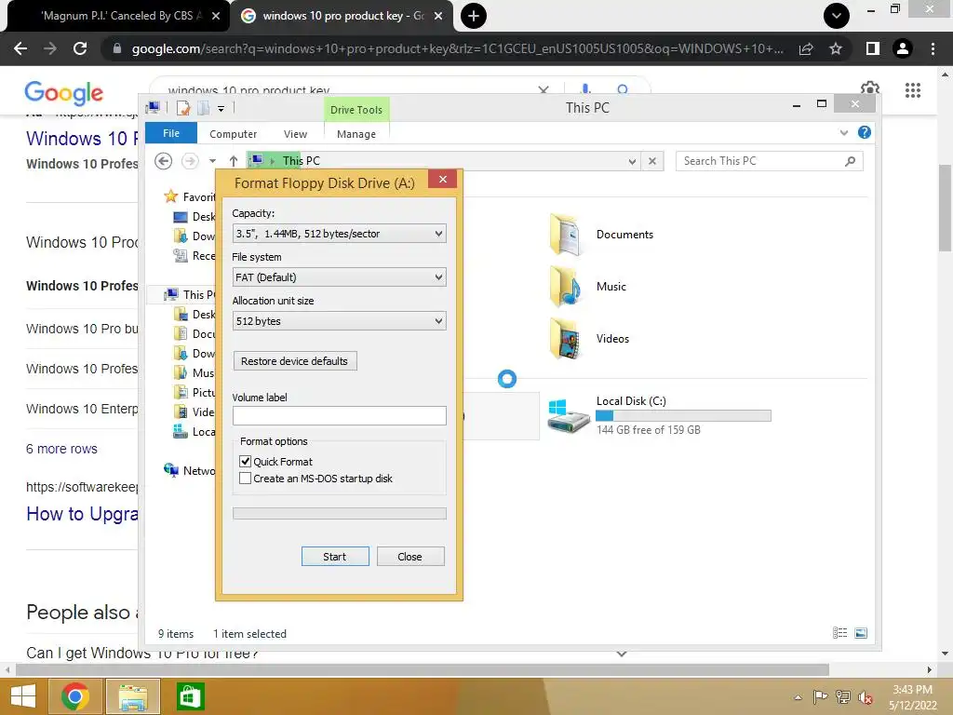Open Explorer help question mark icon

click(x=865, y=132)
